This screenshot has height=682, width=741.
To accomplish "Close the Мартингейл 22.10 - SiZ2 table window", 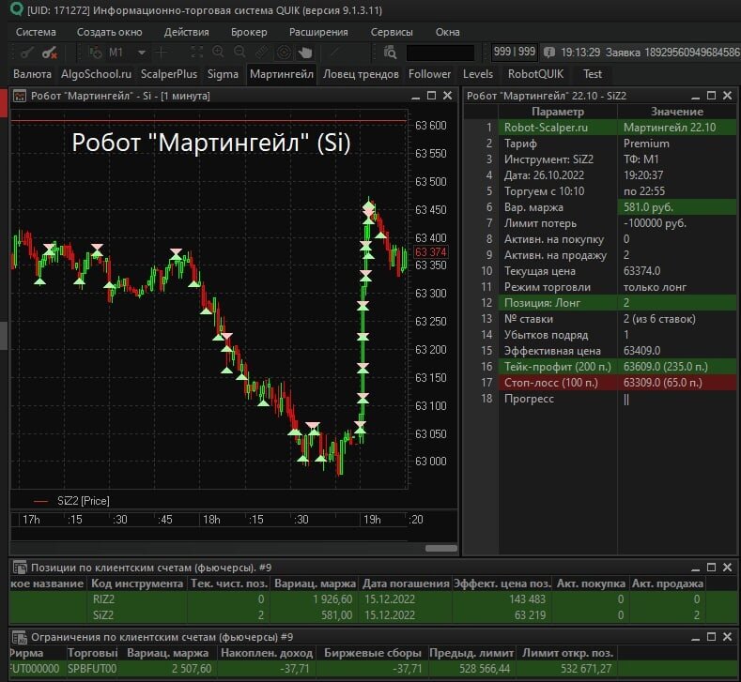I will click(727, 96).
